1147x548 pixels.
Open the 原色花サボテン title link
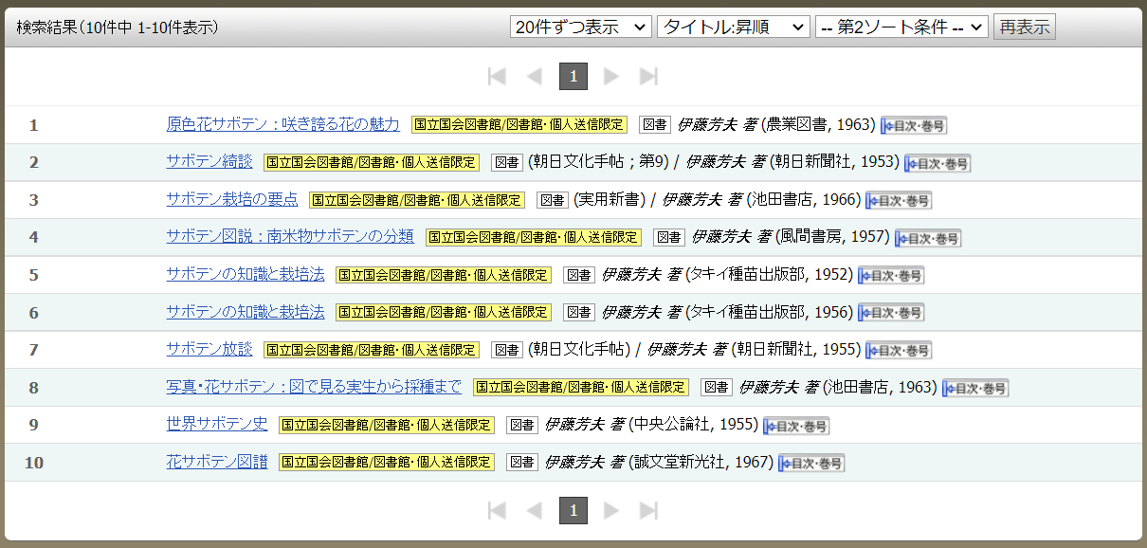point(282,124)
